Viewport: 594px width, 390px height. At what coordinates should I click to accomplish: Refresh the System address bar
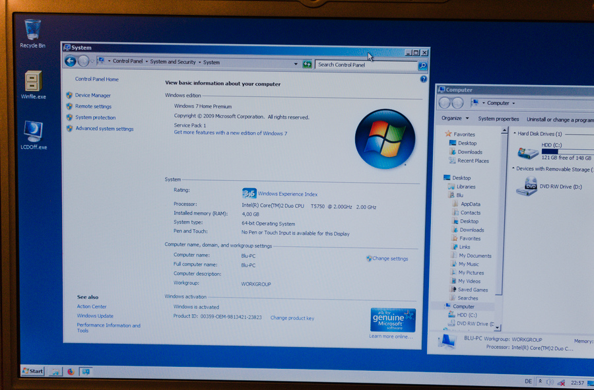coord(307,65)
